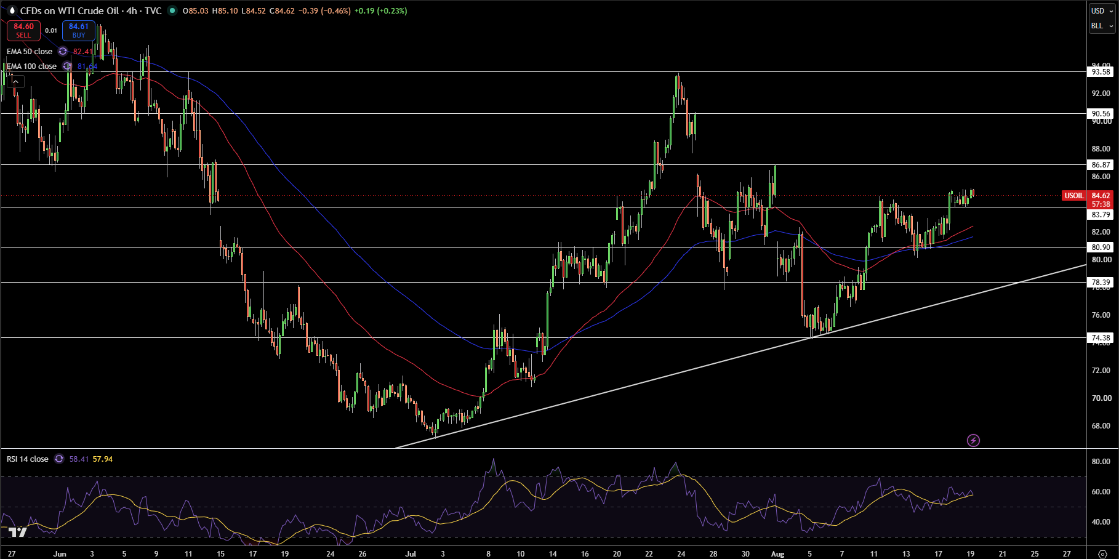Click the 0.01 spread value
The height and width of the screenshot is (559, 1119).
point(51,30)
